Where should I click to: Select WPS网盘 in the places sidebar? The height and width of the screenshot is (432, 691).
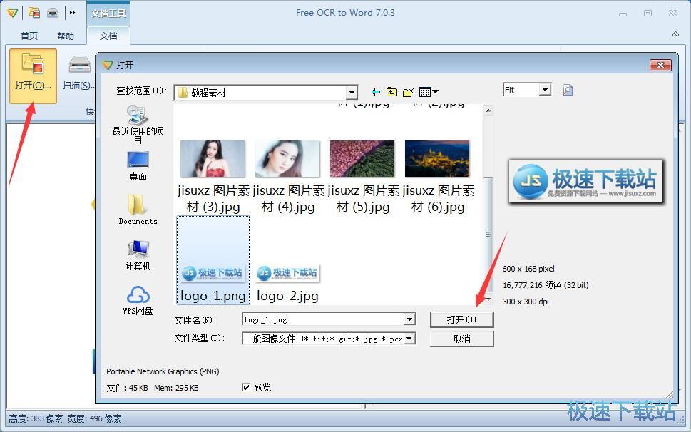coord(138,299)
